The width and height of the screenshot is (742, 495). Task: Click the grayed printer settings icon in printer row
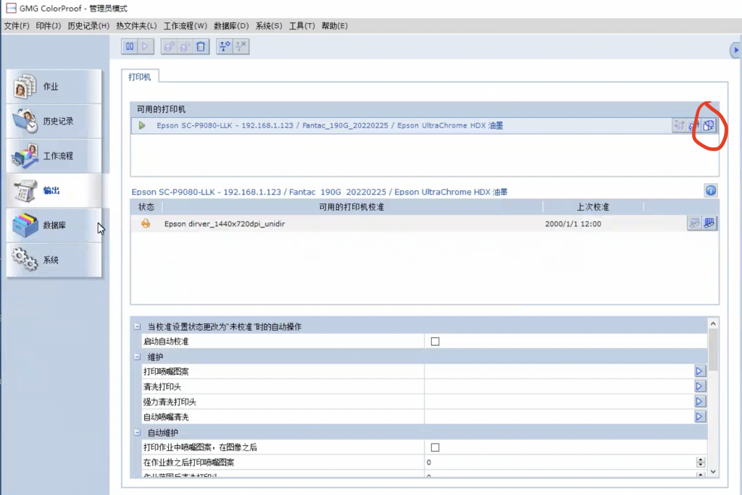[679, 125]
